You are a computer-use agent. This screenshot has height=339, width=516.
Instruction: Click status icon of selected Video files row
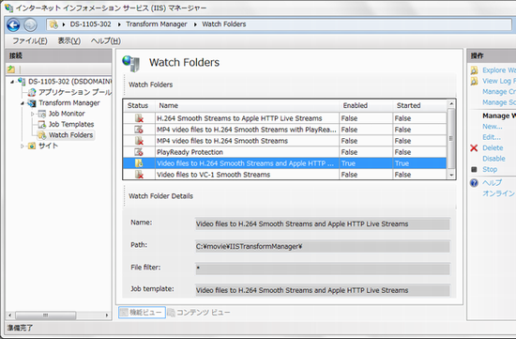[139, 163]
